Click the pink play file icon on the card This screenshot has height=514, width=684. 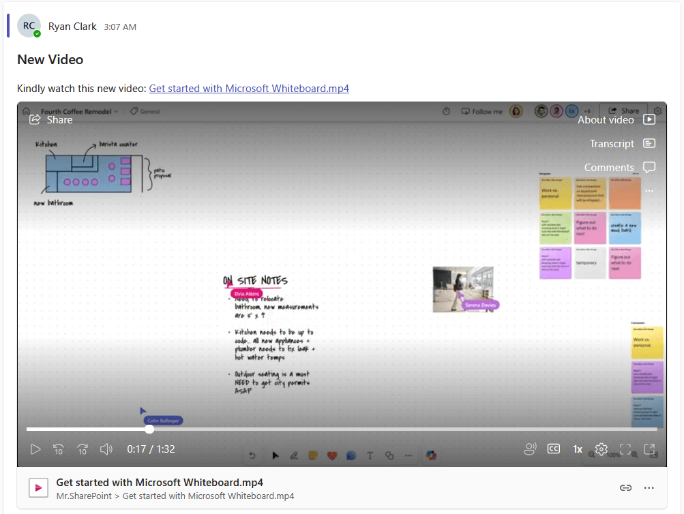point(38,488)
